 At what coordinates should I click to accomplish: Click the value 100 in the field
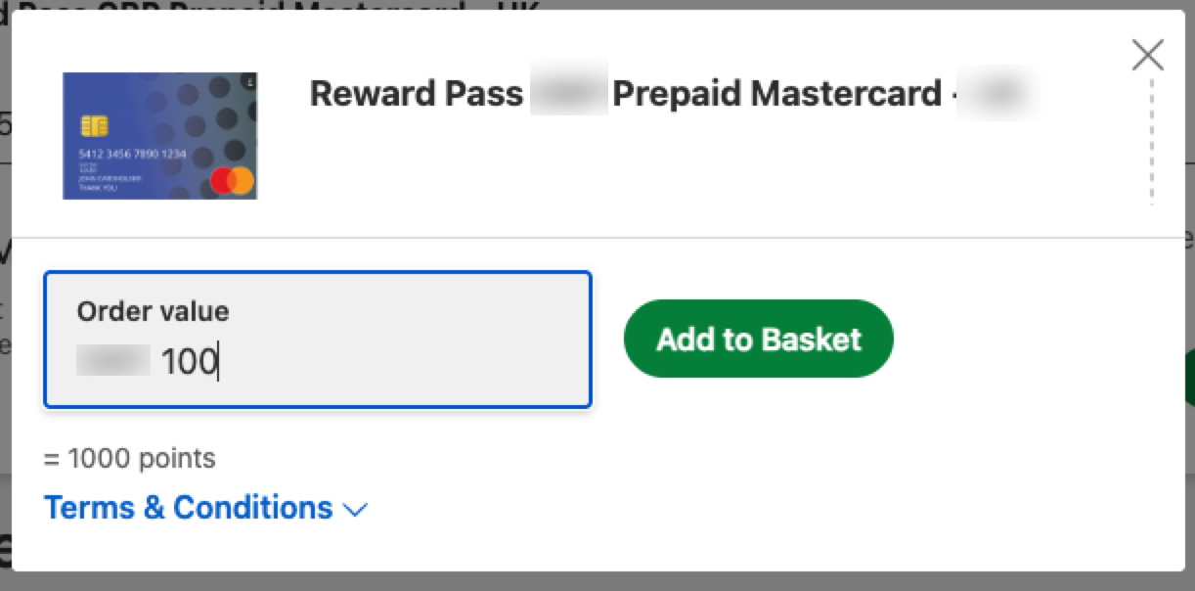[188, 362]
